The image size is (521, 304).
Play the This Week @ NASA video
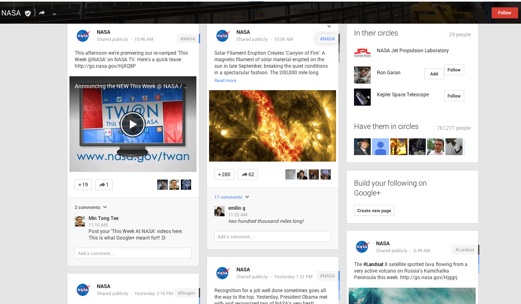click(133, 124)
